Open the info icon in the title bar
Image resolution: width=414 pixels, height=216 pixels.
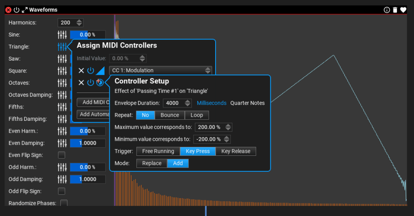tap(387, 10)
